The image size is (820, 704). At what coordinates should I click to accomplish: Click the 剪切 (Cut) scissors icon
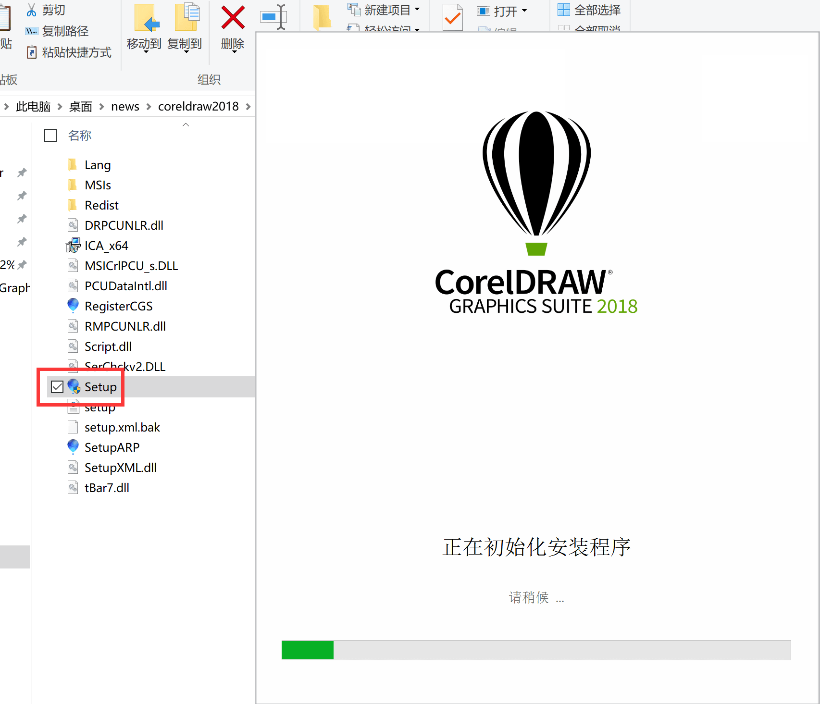tap(32, 9)
